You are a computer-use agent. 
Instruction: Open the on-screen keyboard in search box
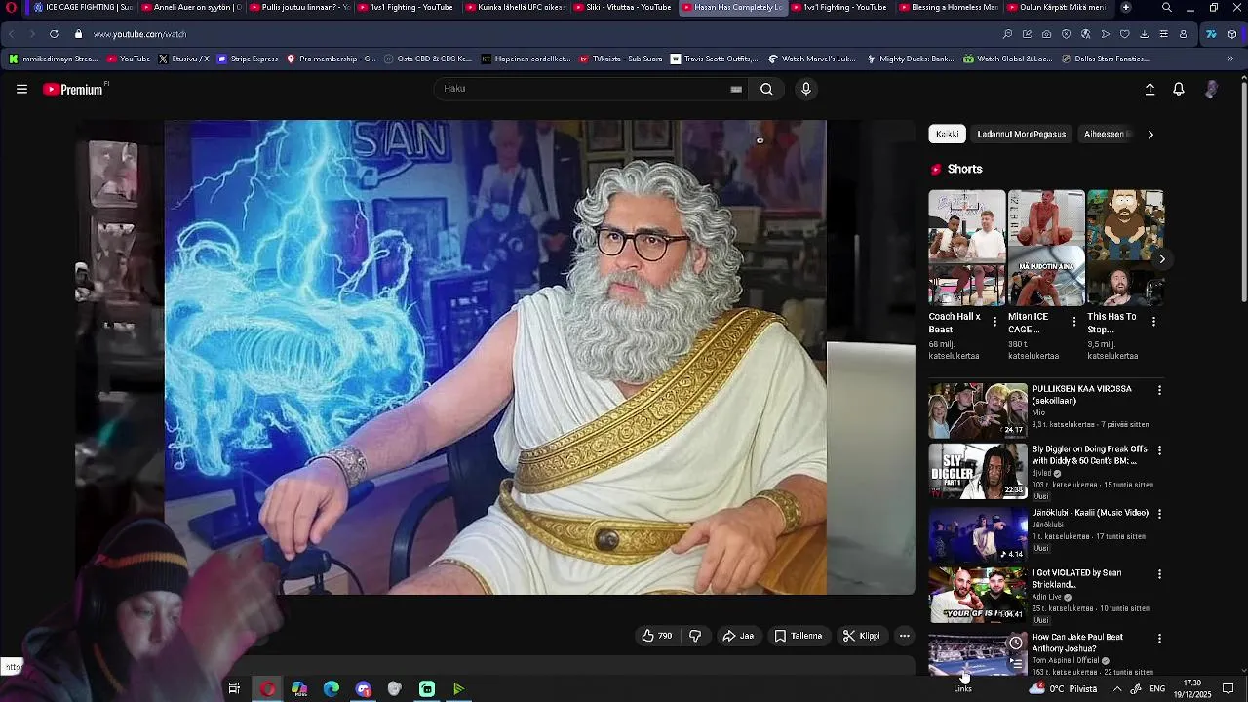tap(736, 89)
